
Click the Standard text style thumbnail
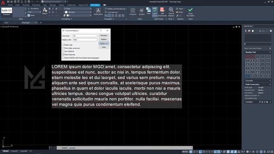(x=7, y=10)
